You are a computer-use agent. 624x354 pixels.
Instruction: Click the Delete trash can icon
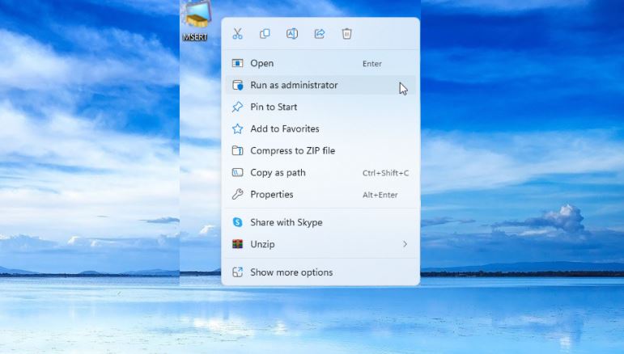coord(346,34)
